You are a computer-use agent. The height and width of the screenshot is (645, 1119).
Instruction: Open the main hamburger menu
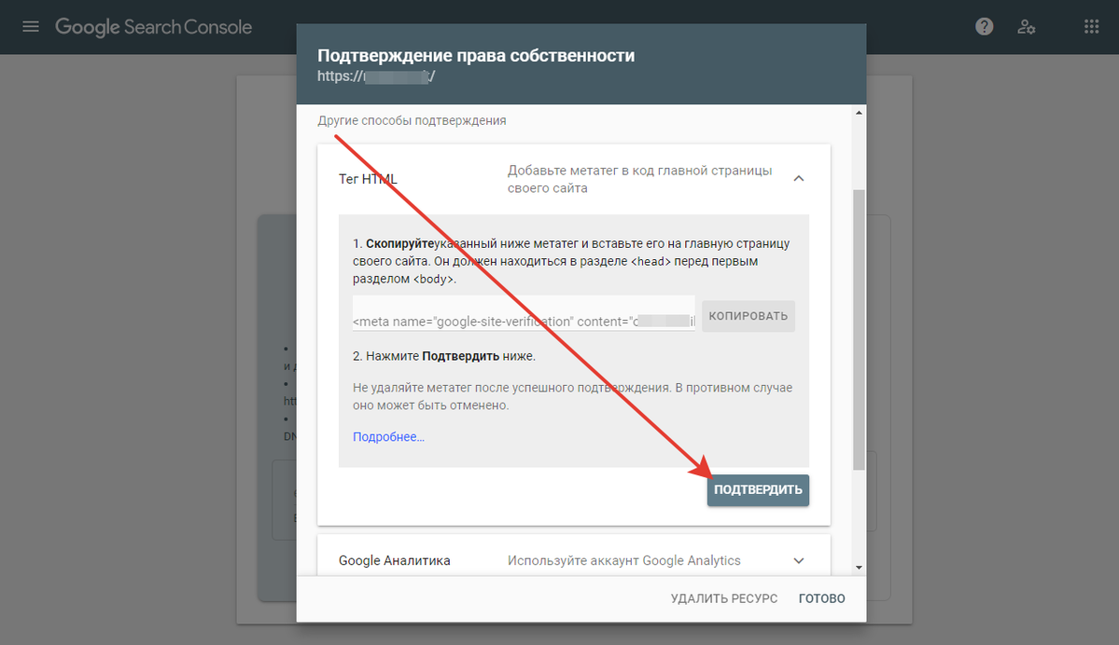[x=31, y=27]
